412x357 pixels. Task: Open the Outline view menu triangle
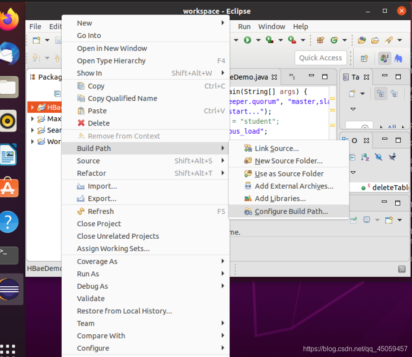point(353,173)
